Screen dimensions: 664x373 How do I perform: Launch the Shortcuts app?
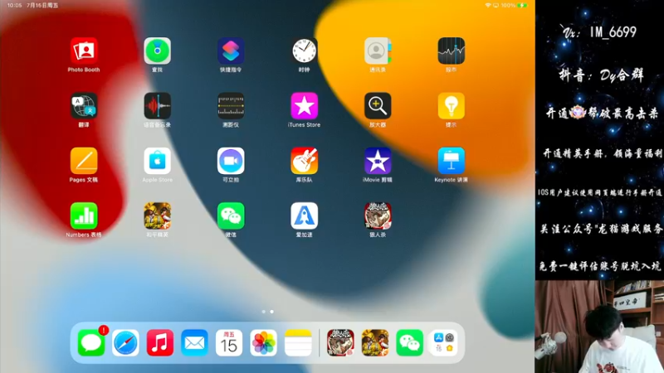[231, 51]
